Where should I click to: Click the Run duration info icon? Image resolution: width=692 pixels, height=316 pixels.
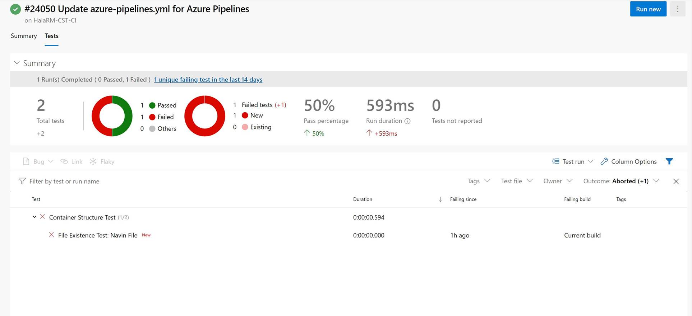point(407,121)
